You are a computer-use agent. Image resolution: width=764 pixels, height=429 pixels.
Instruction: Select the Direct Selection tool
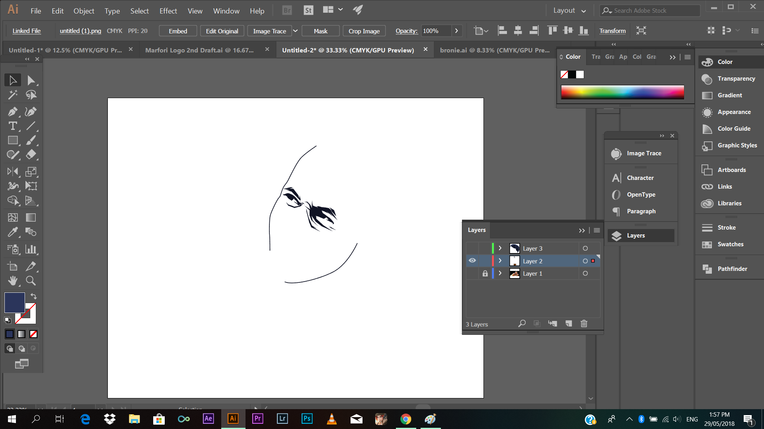click(x=31, y=80)
